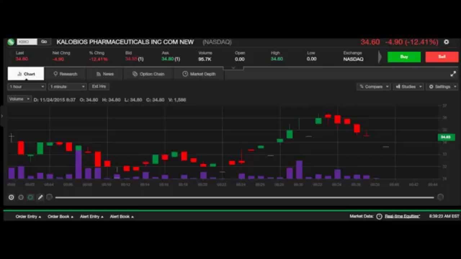This screenshot has width=461, height=259.
Task: Open the Compare dropdown
Action: (x=373, y=87)
